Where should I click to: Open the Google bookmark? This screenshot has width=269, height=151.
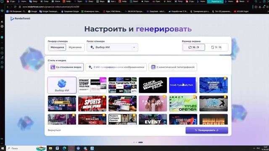(33, 11)
